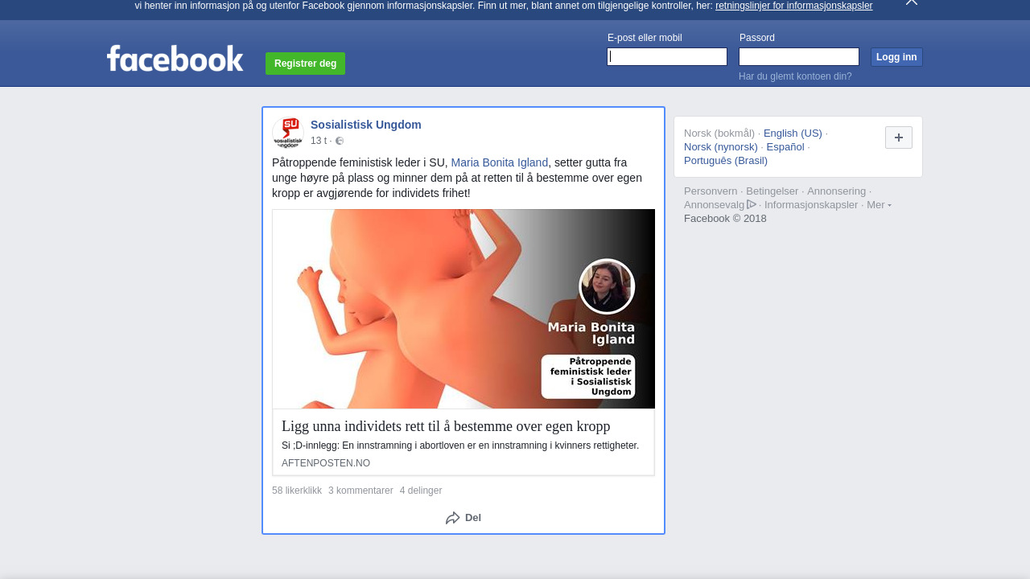This screenshot has height=579, width=1030.
Task: Close the cookie notice banner
Action: click(912, 2)
